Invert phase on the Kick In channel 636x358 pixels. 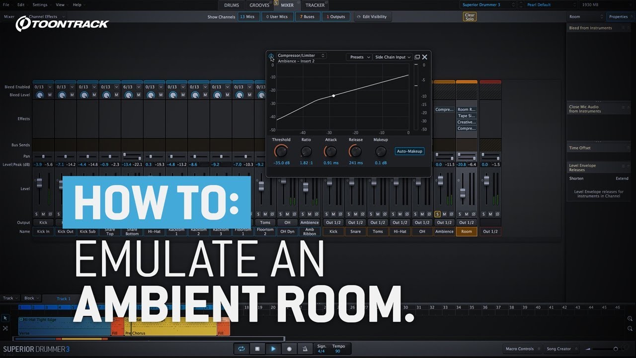click(50, 214)
